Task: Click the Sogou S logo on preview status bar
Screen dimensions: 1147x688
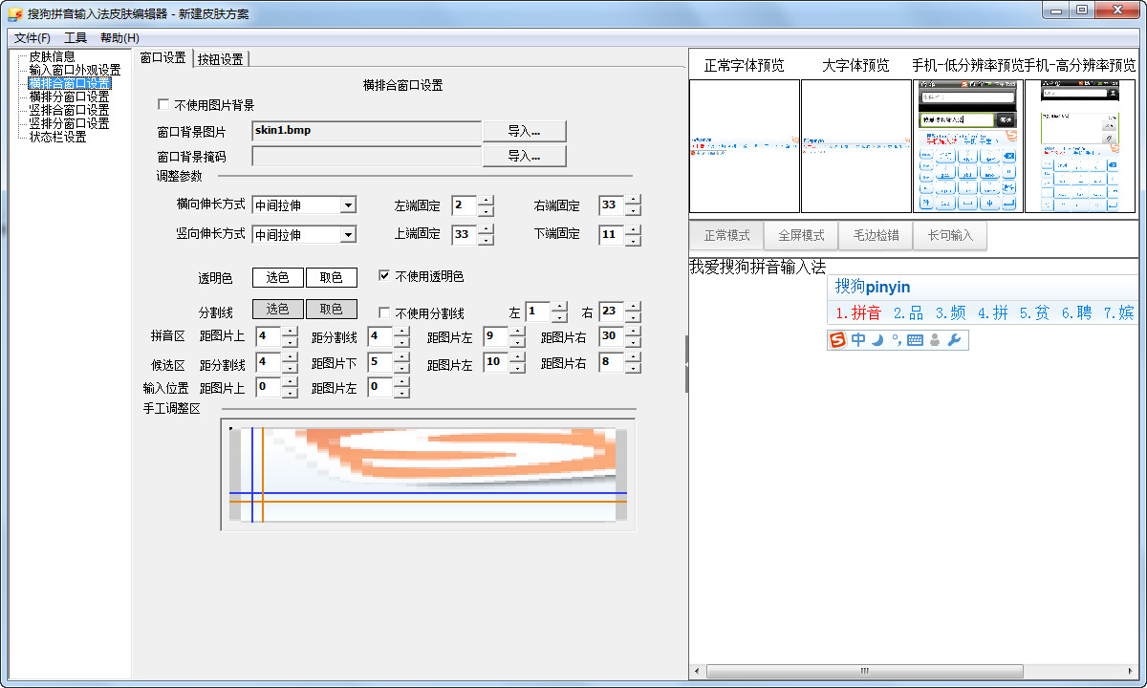Action: click(838, 339)
